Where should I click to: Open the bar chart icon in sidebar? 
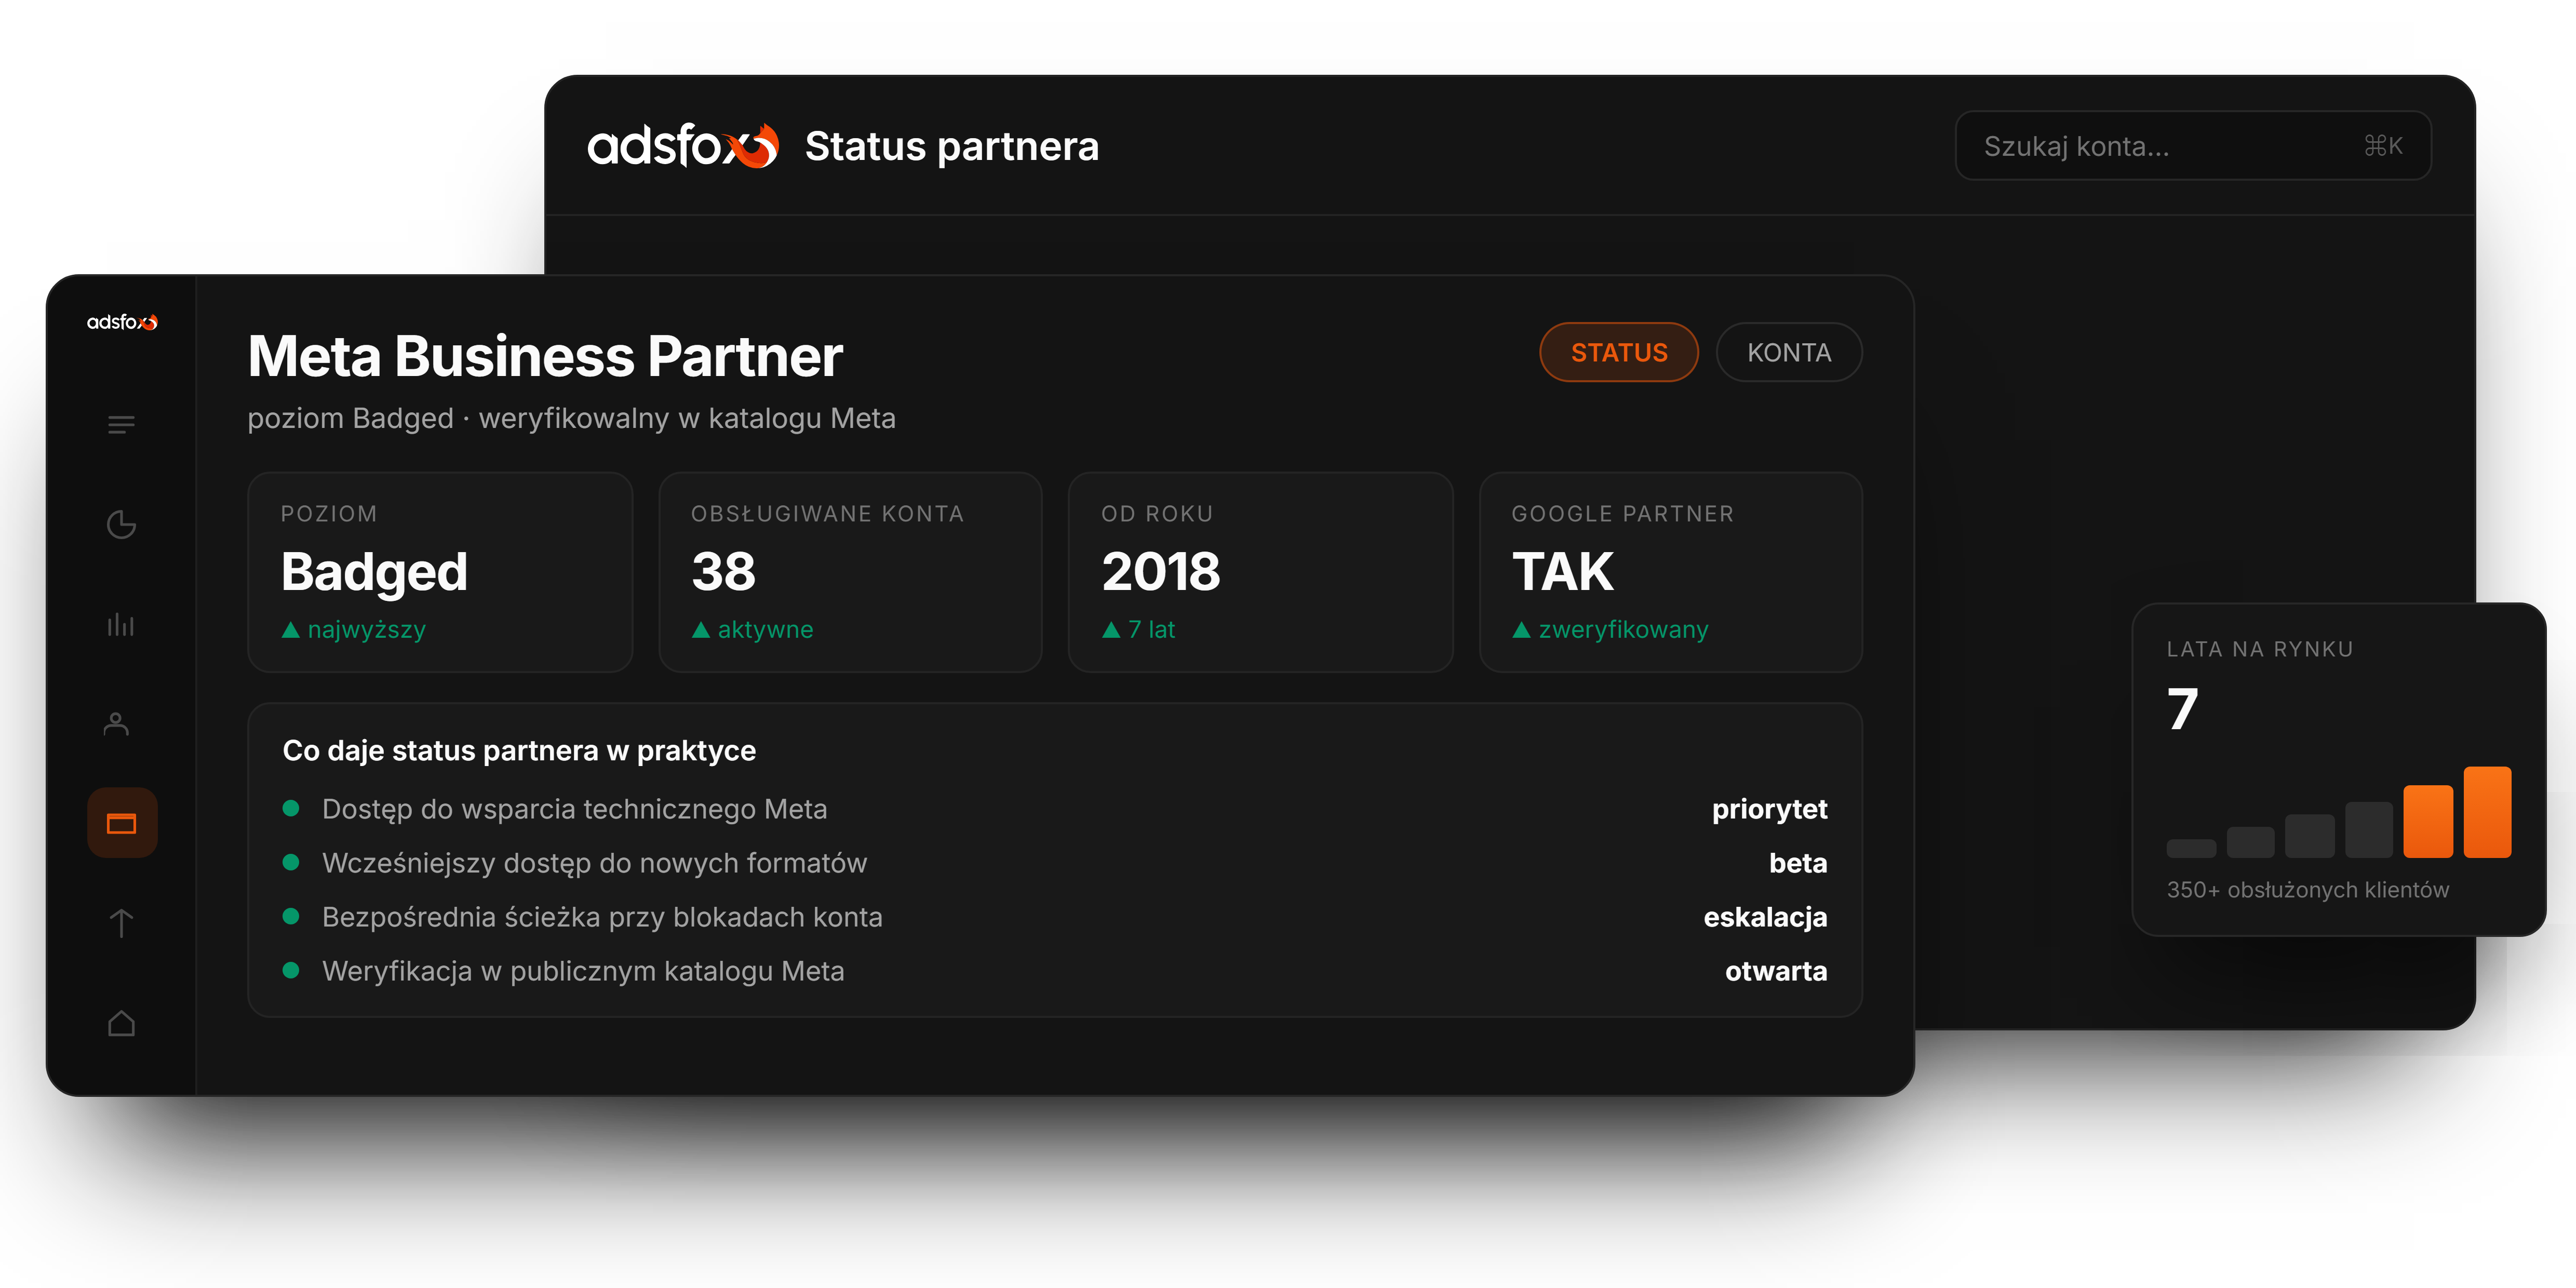[x=121, y=624]
